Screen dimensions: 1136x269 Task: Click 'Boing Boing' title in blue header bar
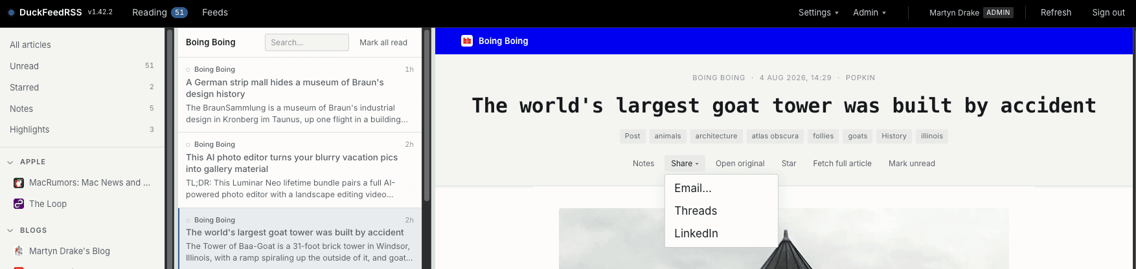pos(503,41)
